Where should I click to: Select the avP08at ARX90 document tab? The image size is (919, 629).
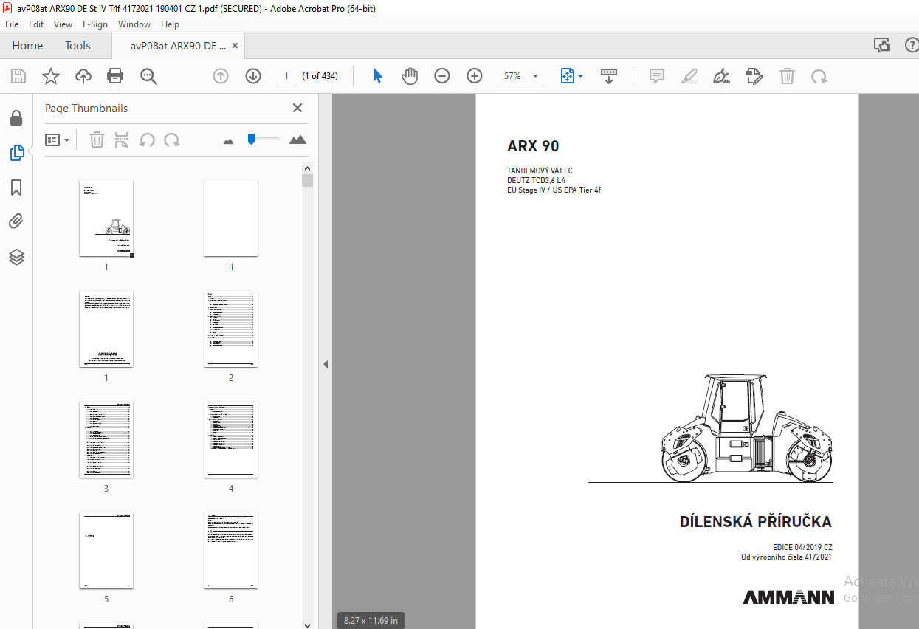[x=178, y=46]
